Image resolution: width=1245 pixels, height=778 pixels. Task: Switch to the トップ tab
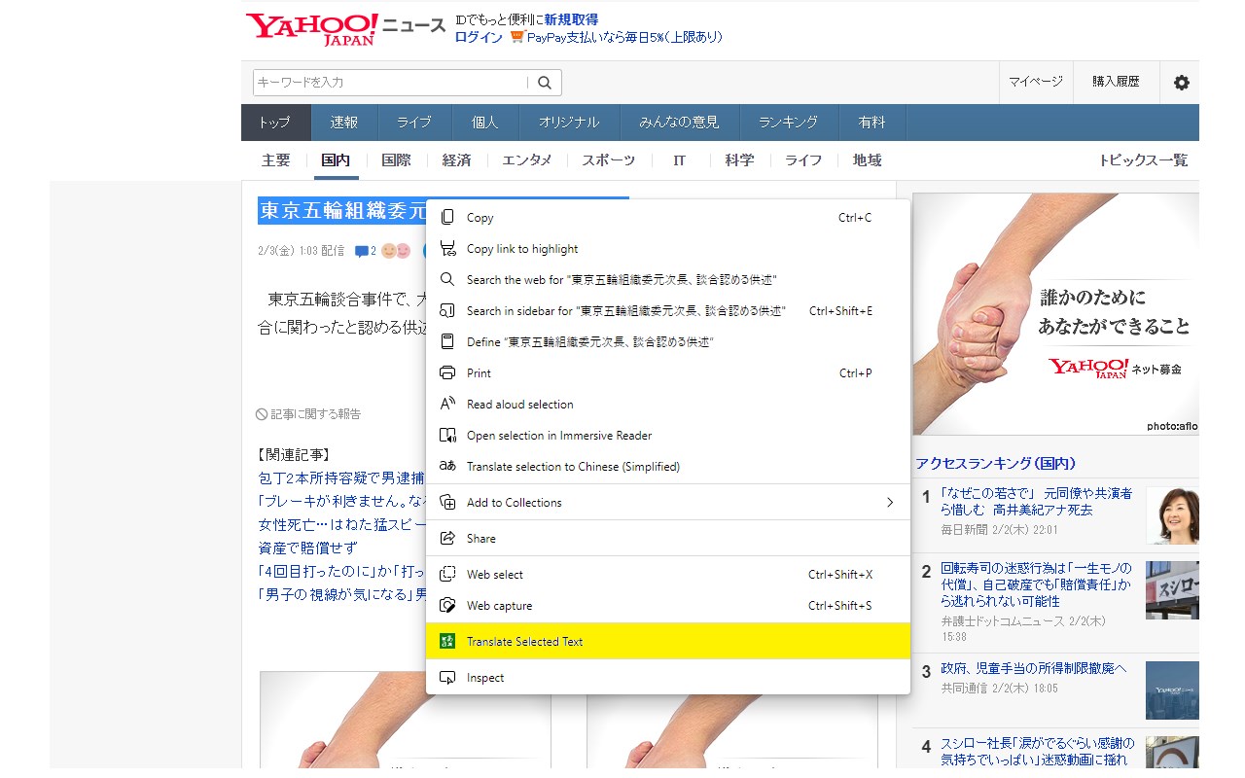pos(275,123)
